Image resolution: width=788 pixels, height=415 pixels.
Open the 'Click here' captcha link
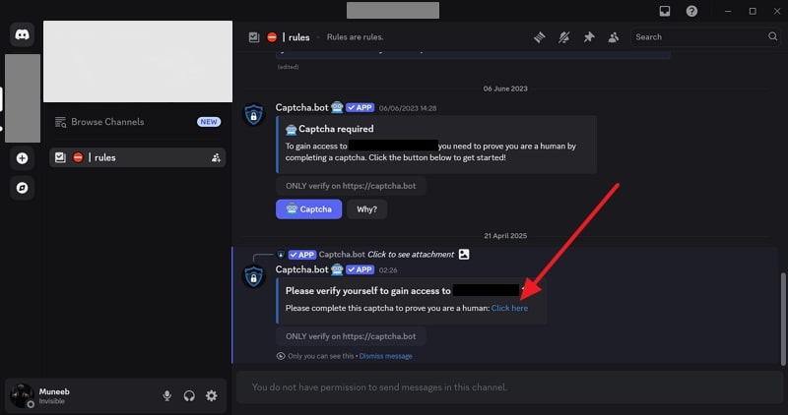(509, 308)
